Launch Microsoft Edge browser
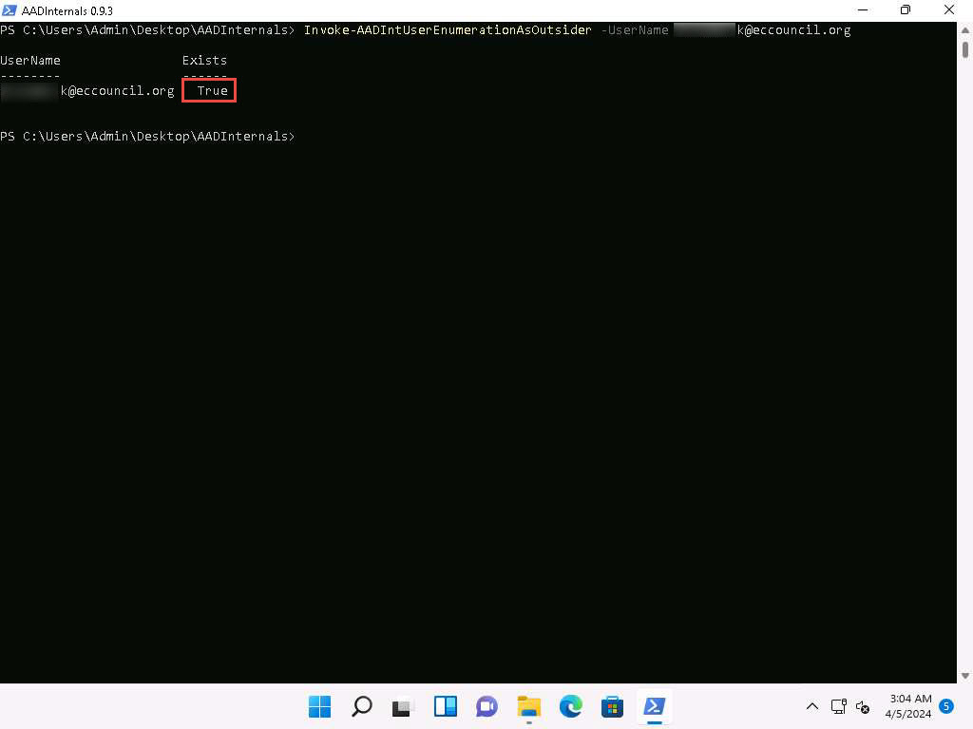The width and height of the screenshot is (973, 729). tap(571, 706)
